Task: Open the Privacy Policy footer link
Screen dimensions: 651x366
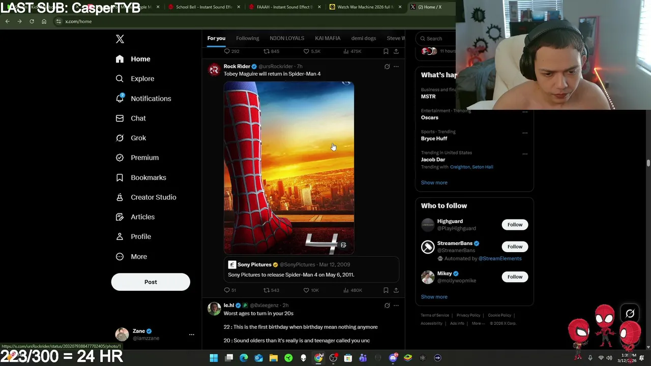Action: (x=468, y=315)
